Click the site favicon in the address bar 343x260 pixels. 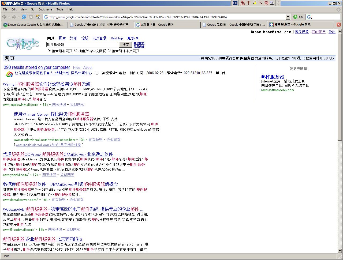[x=46, y=17]
